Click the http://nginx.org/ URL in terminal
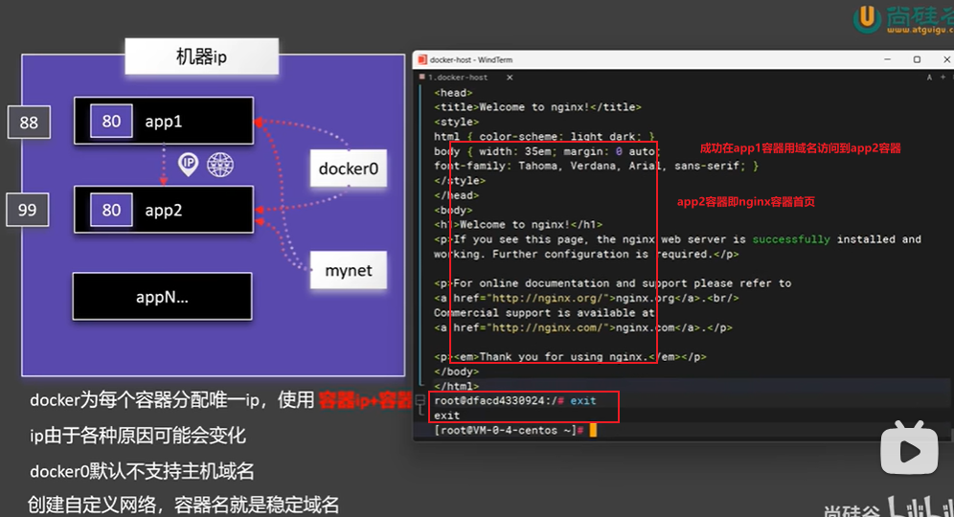The image size is (954, 517). pos(548,298)
